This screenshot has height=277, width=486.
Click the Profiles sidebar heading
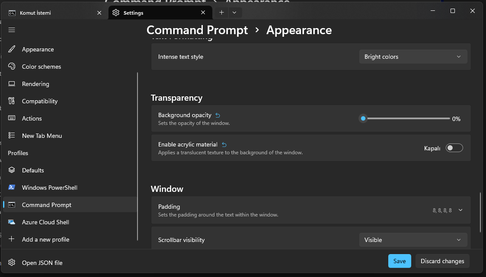click(18, 153)
